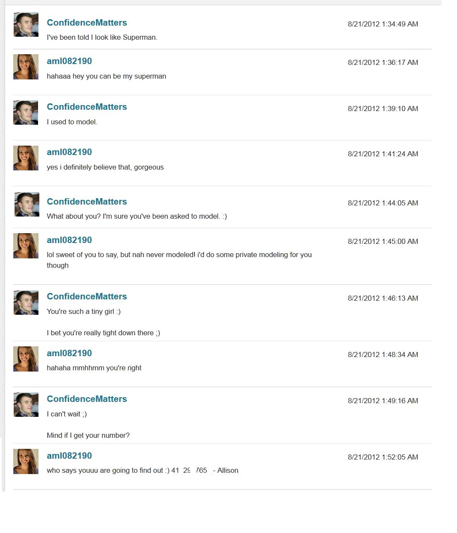Open ConfidenceMatters name at 1:49:16 AM

87,399
